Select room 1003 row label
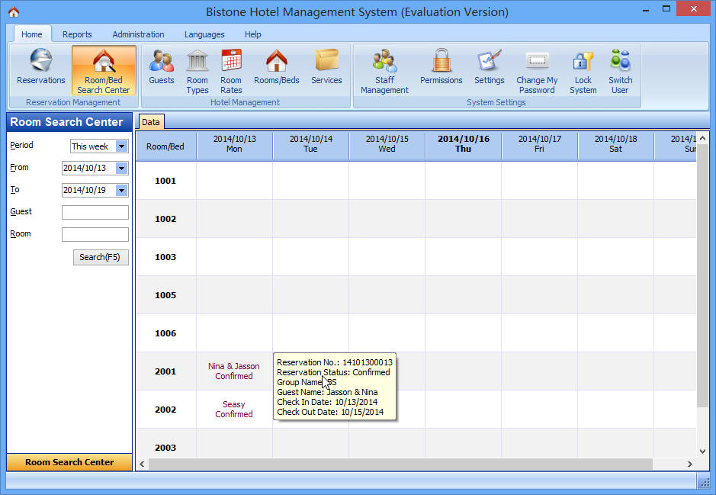This screenshot has width=716, height=495. 165,257
